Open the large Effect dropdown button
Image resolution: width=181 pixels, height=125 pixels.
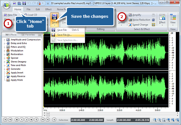click(x=162, y=20)
